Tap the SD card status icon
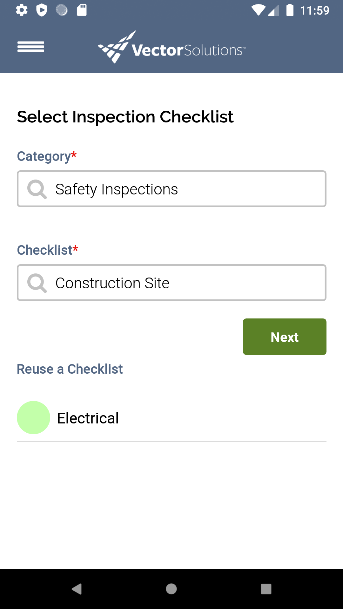 [82, 10]
